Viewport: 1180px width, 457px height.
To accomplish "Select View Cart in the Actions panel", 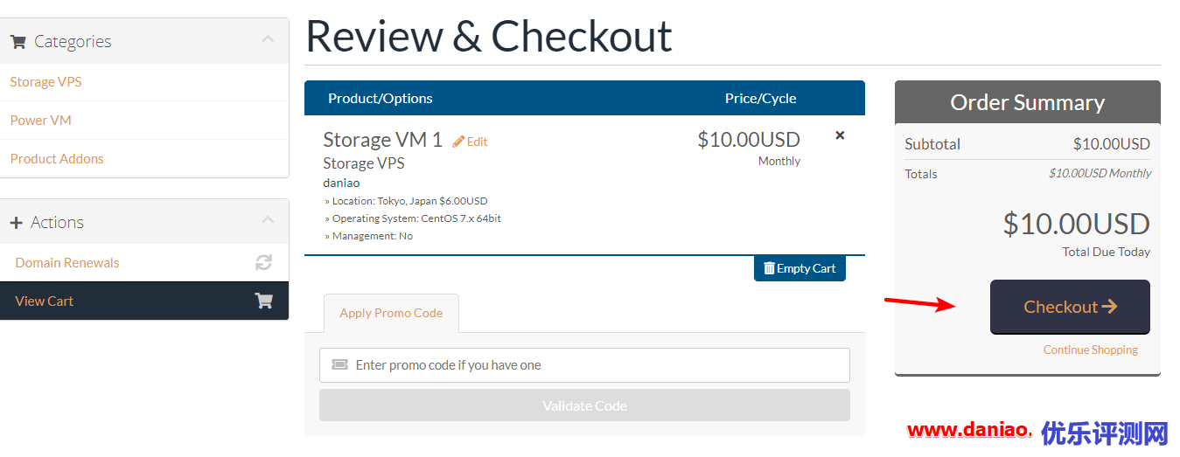I will pyautogui.click(x=45, y=301).
